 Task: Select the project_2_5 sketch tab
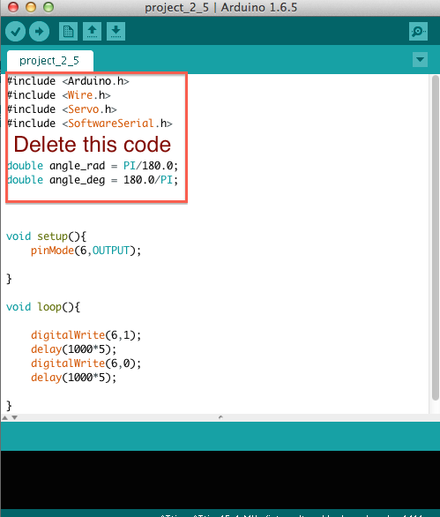pos(49,61)
